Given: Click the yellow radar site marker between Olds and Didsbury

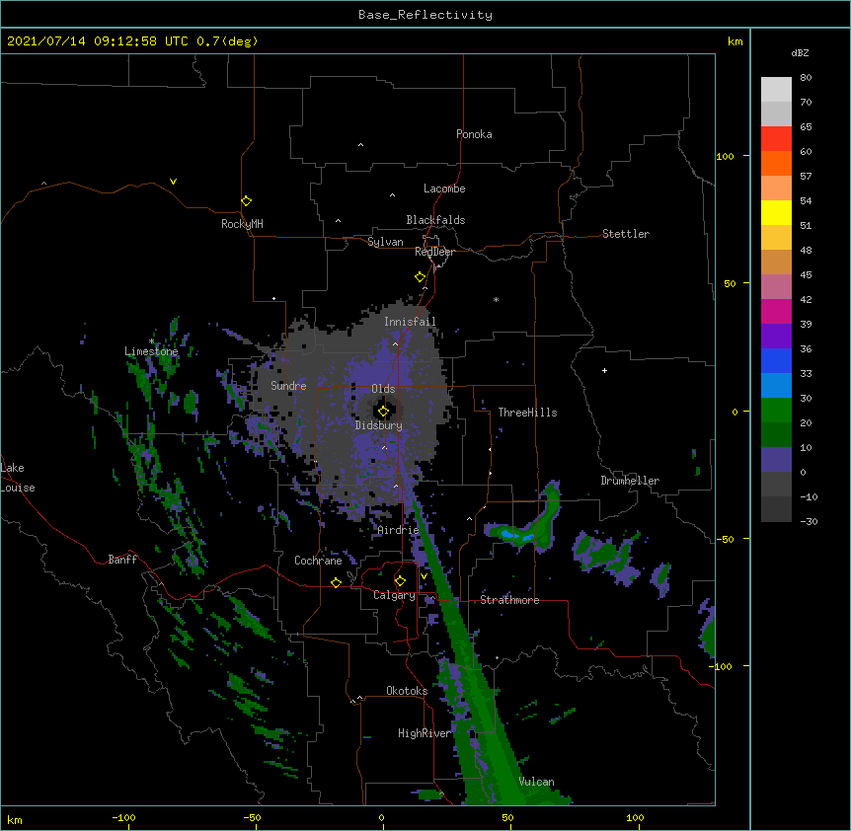Looking at the screenshot, I should (383, 412).
